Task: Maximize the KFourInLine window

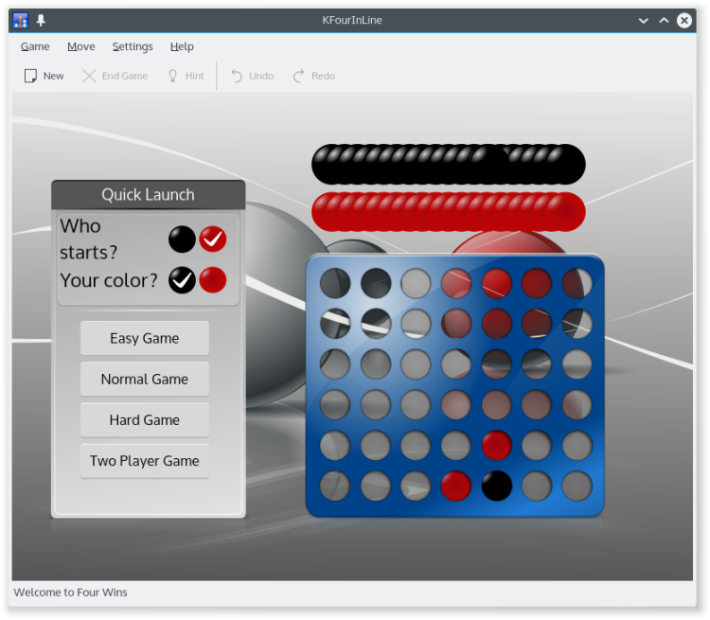Action: coord(664,21)
